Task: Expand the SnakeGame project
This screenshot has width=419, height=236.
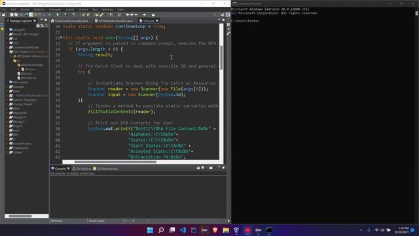Action: (x=7, y=147)
